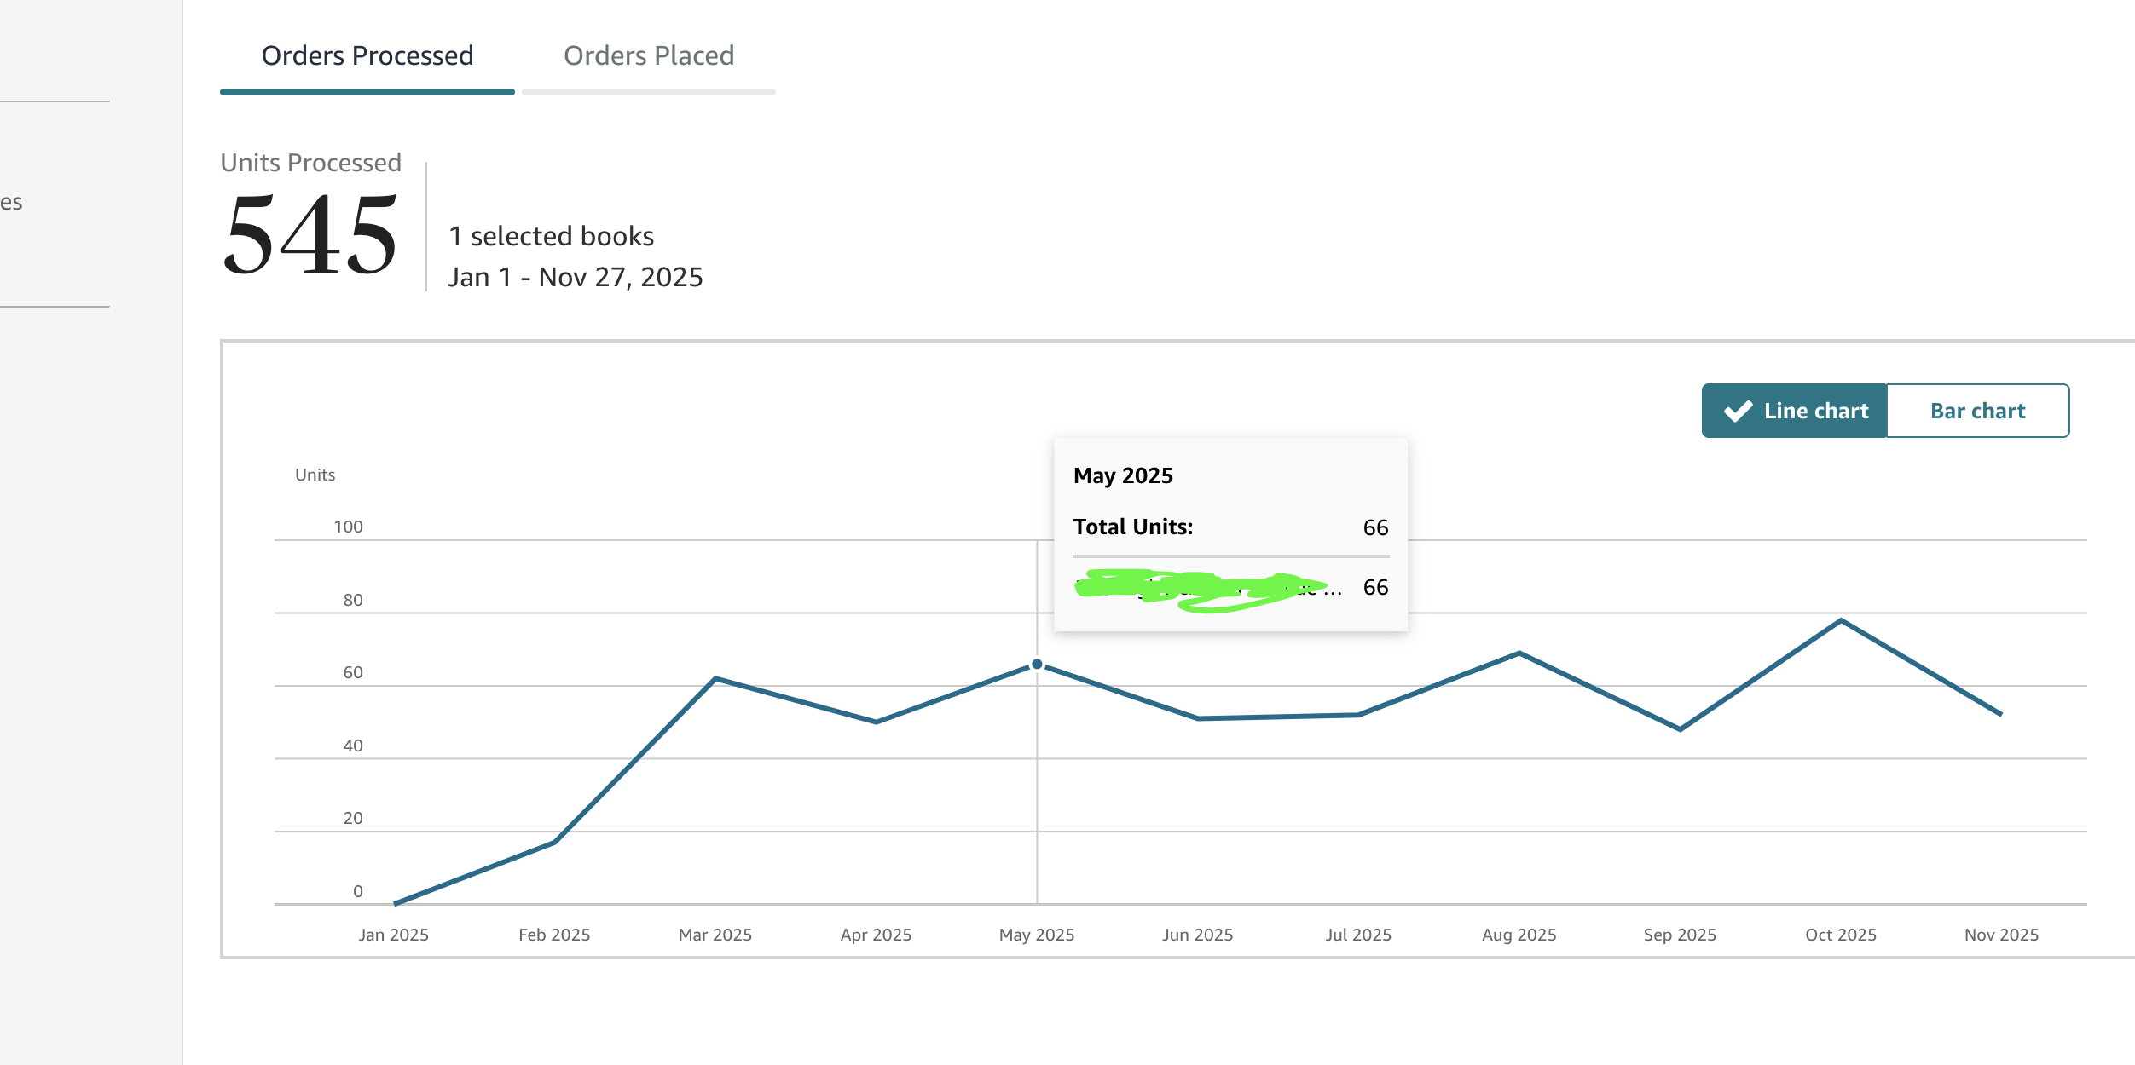Click the Oct 2025 peak on the line
The height and width of the screenshot is (1065, 2135).
point(1841,620)
